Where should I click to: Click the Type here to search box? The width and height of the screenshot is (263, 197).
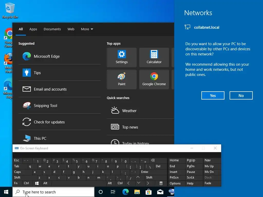53,192
